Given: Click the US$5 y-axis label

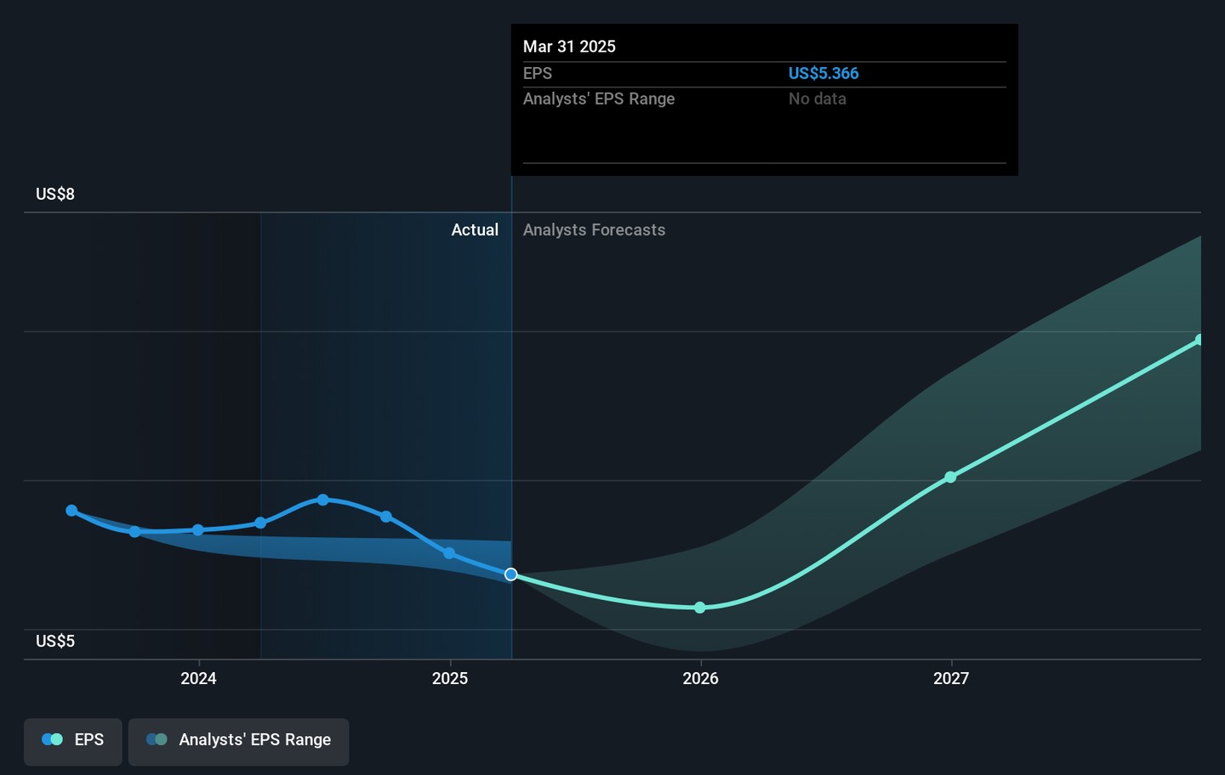Looking at the screenshot, I should pos(55,641).
